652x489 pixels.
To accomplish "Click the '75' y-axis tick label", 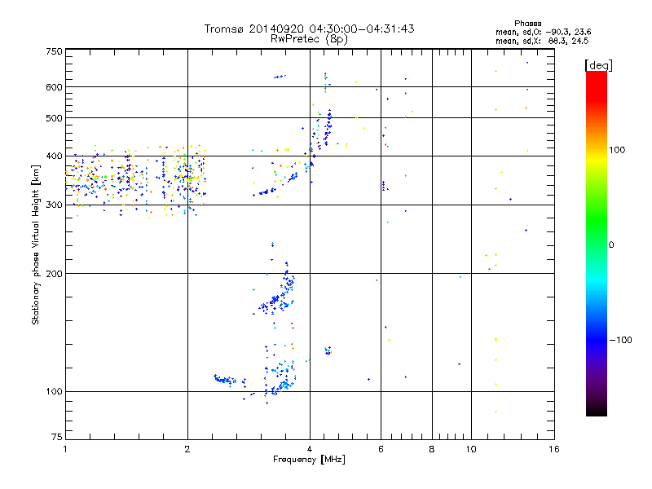I will pyautogui.click(x=57, y=437).
